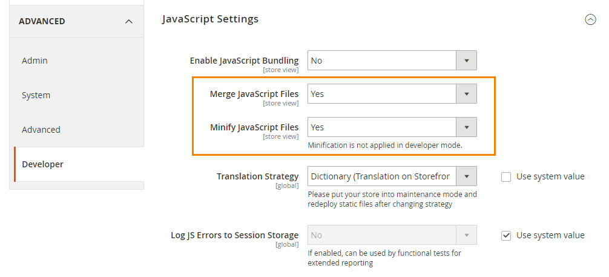Click the JavaScript Settings section heading

tap(210, 19)
